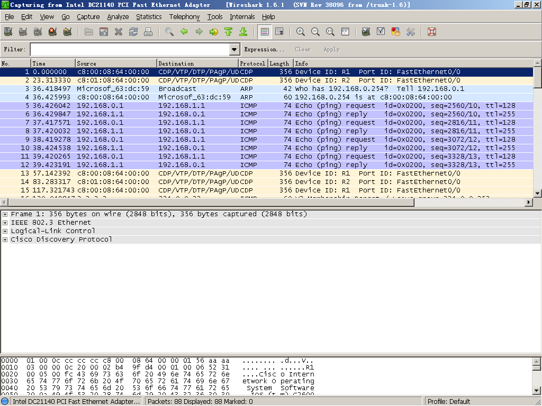Sort by the No. column header
Screen dimensions: 542x406
[15, 63]
